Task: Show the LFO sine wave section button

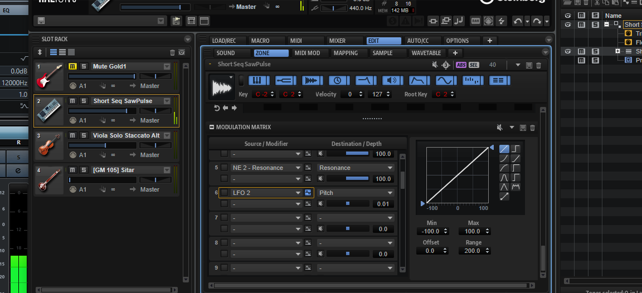Action: [446, 80]
